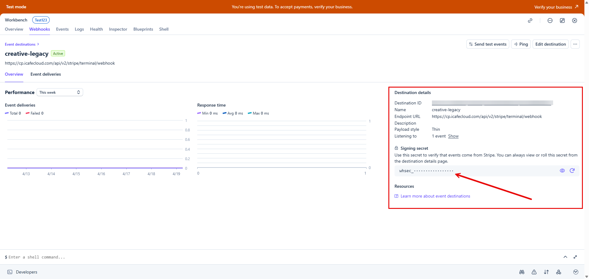Focus the shell command input field
This screenshot has width=589, height=279.
pos(123,257)
